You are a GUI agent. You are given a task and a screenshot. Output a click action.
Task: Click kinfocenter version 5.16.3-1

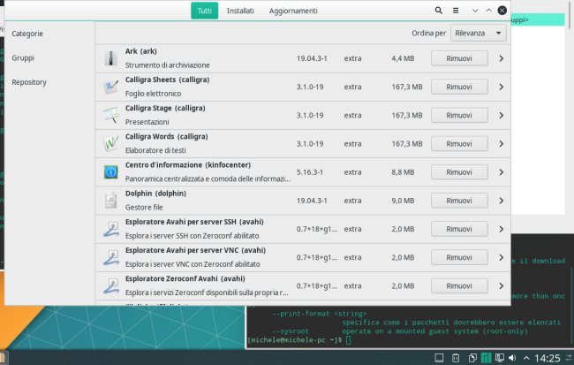point(310,171)
